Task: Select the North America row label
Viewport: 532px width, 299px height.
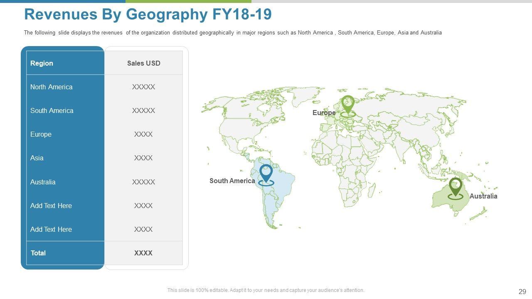Action: coord(51,87)
